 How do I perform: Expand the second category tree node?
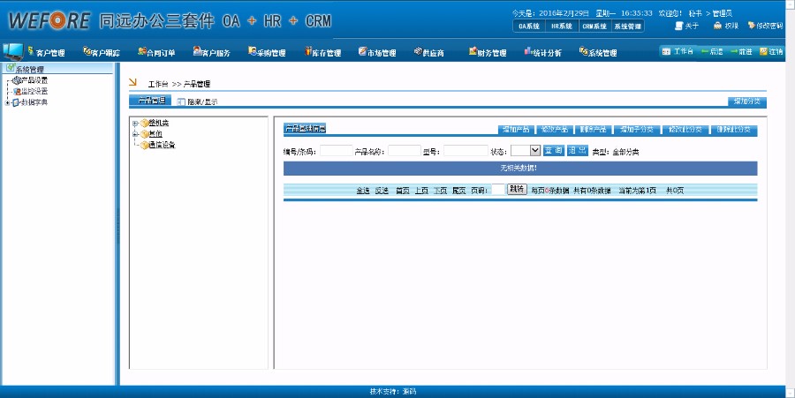pos(135,134)
